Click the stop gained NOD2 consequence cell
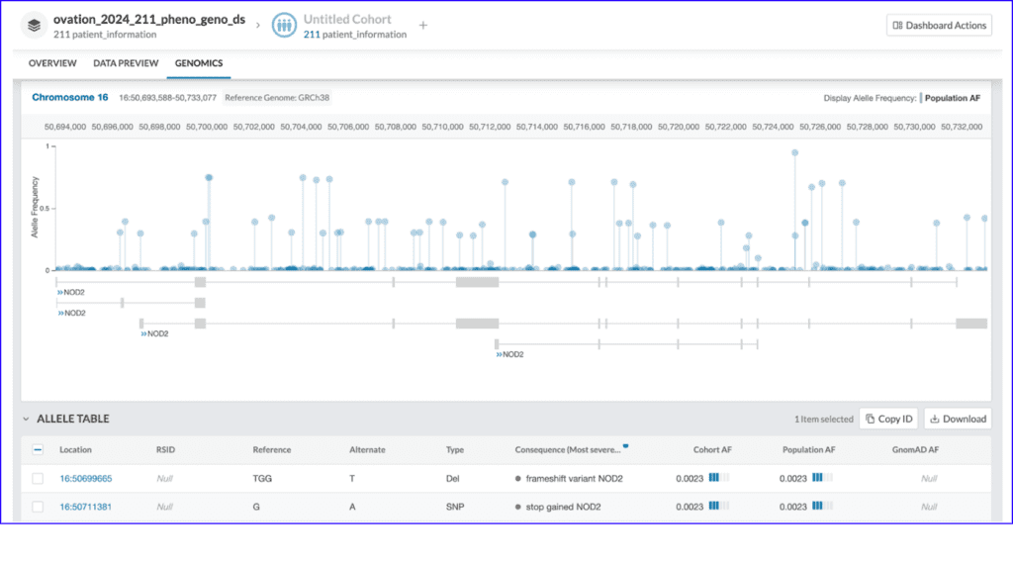 click(558, 508)
